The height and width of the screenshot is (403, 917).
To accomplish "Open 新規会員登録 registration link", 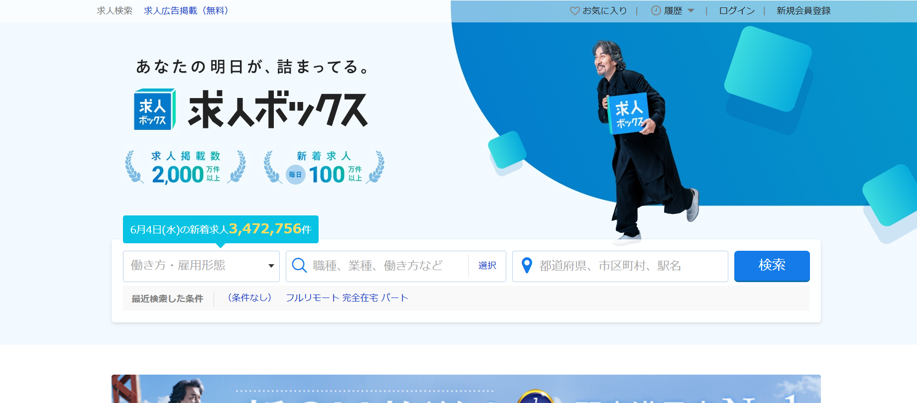I will coord(803,10).
